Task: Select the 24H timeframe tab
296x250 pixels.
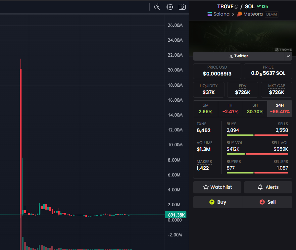Action: (x=280, y=109)
